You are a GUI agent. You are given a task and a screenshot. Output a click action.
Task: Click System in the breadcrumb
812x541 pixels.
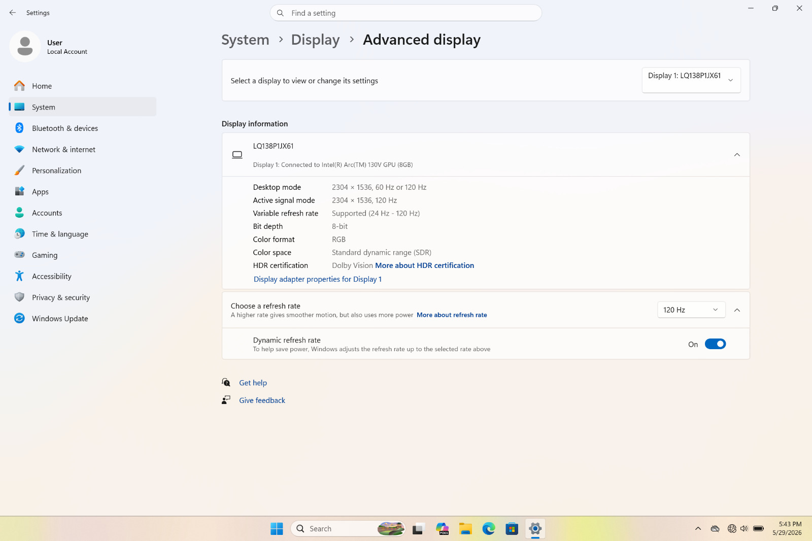click(246, 40)
